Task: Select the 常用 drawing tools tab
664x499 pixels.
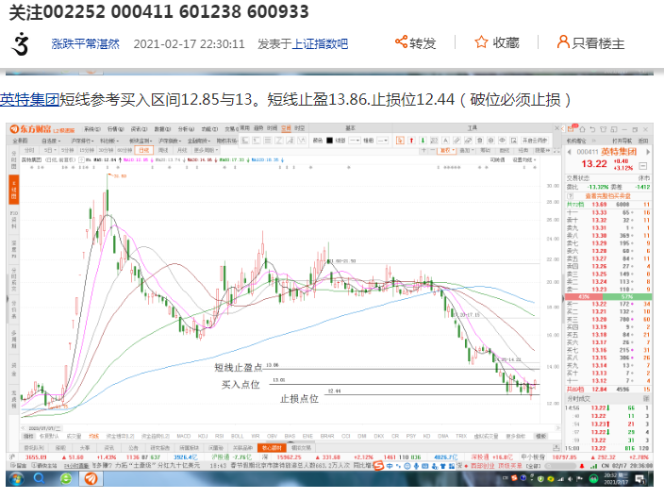Action: [x=245, y=128]
